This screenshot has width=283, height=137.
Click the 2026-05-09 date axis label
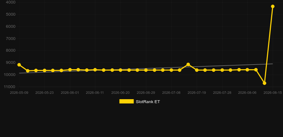(19, 93)
